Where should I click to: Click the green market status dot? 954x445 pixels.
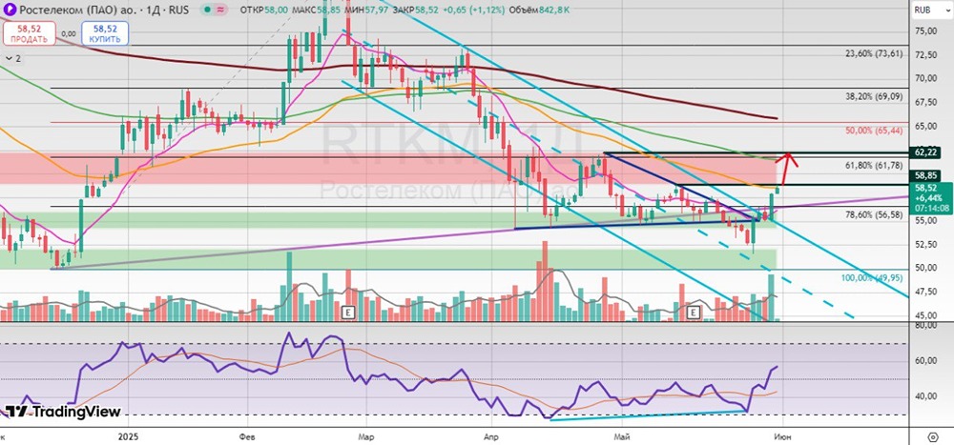click(x=209, y=10)
